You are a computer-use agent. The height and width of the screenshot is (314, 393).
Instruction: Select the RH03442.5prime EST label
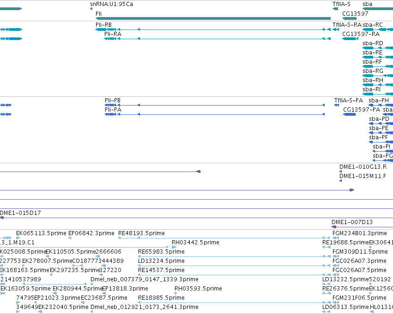[x=195, y=243]
